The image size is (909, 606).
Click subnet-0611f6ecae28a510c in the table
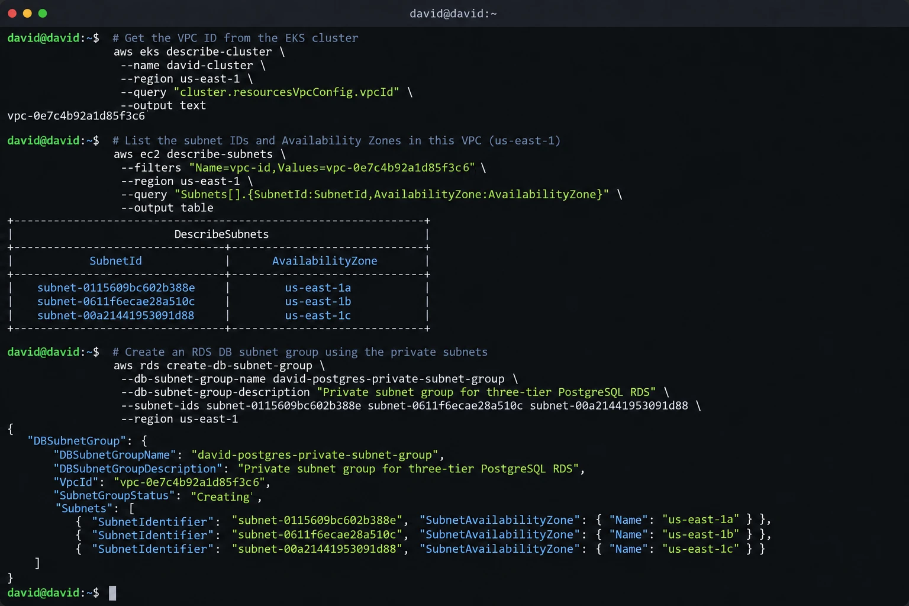[116, 301]
